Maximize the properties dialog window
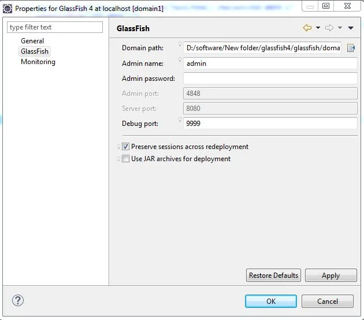The height and width of the screenshot is (320, 364). click(x=326, y=6)
